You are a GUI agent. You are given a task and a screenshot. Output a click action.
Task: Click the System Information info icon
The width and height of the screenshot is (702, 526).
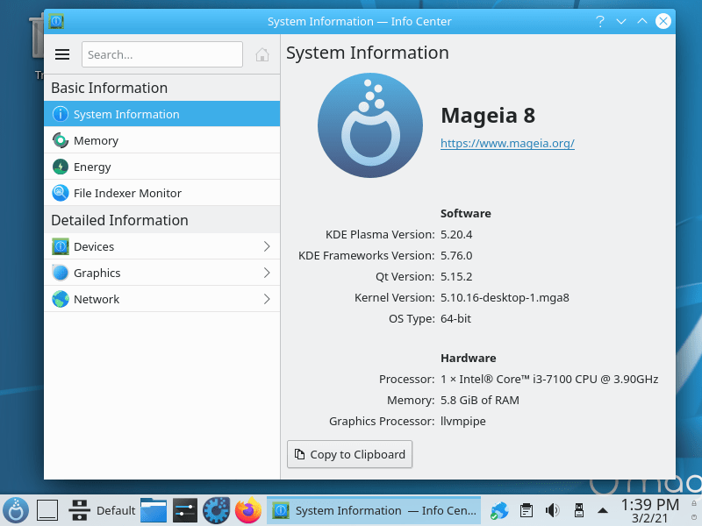(x=61, y=114)
